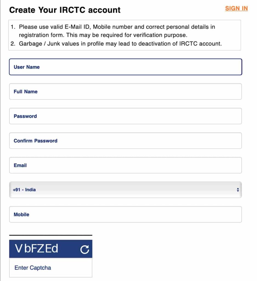The width and height of the screenshot is (257, 281).
Task: Select the Password input box
Action: (x=125, y=116)
